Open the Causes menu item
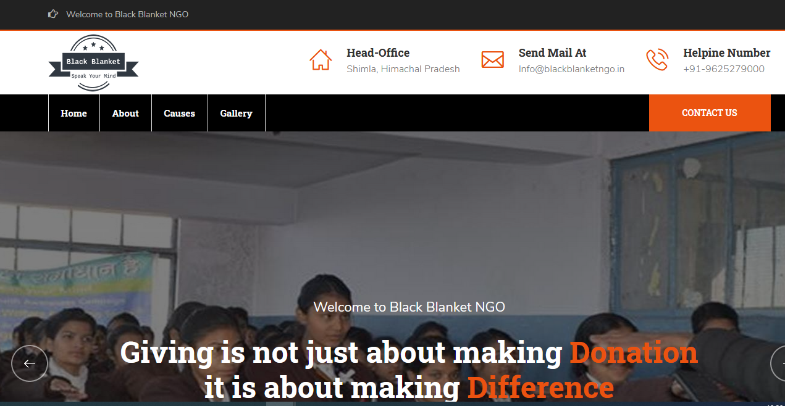Screen dimensions: 785x406 (x=179, y=113)
